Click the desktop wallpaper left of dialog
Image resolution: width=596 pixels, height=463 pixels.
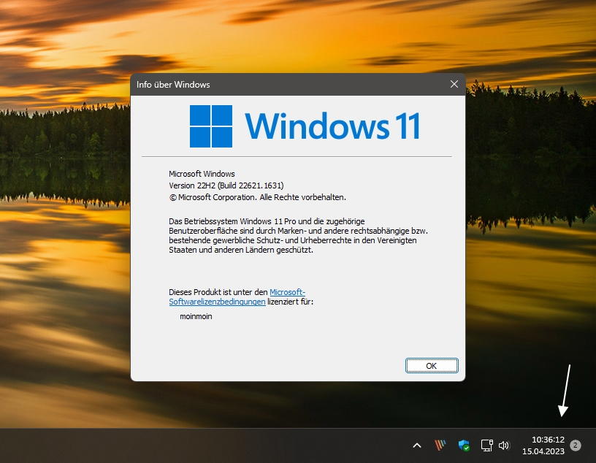click(66, 256)
